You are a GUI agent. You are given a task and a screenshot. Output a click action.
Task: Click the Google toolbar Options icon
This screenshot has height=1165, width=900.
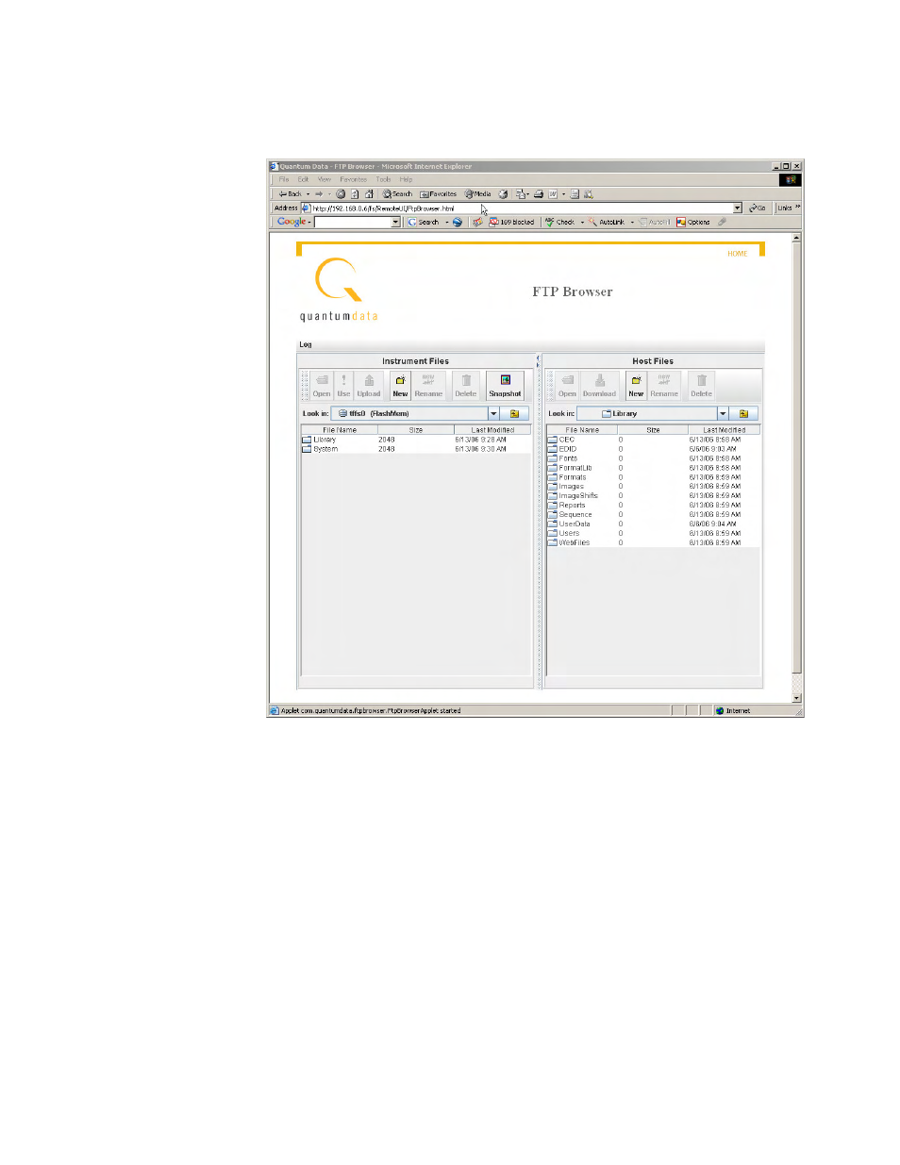point(693,223)
